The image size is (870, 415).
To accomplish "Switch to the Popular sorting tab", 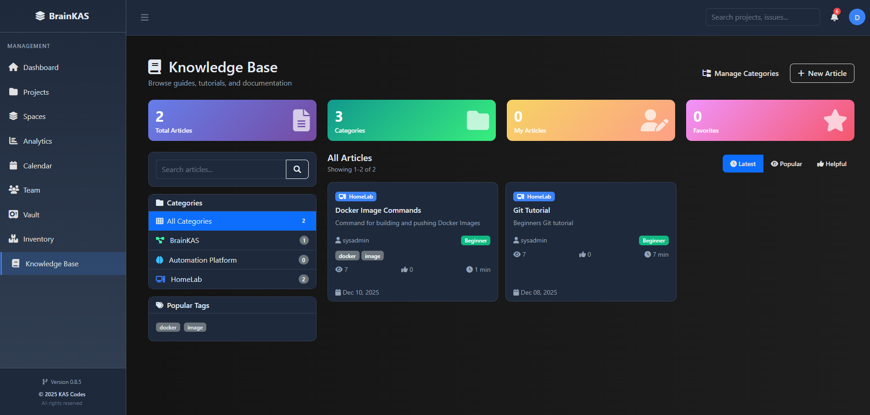I will pyautogui.click(x=786, y=163).
